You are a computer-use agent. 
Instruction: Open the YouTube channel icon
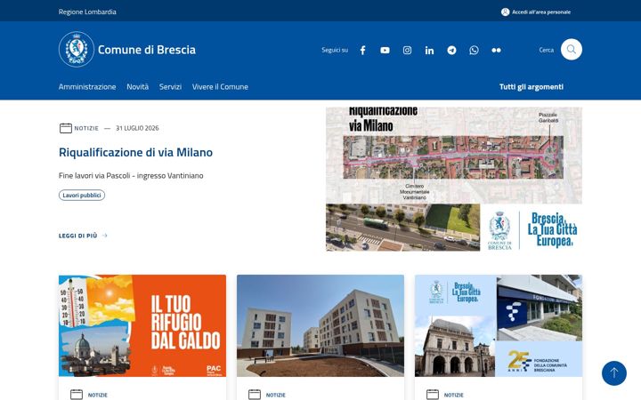coord(385,50)
